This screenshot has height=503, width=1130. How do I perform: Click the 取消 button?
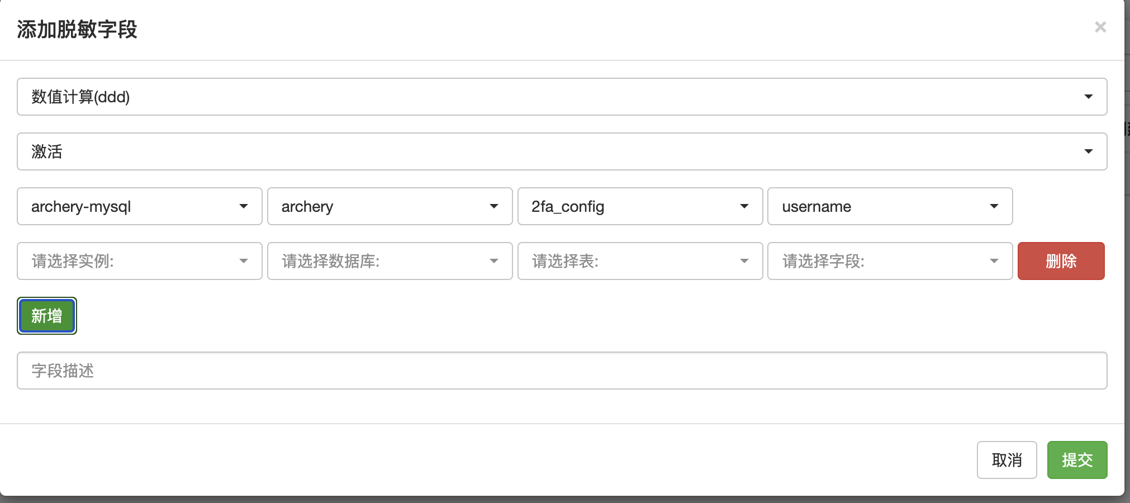[x=1006, y=460]
